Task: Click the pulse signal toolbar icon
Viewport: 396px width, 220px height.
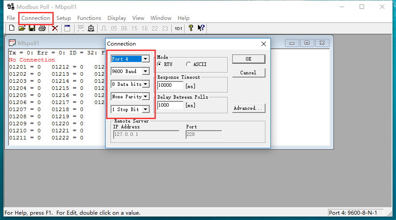Action: [104, 28]
